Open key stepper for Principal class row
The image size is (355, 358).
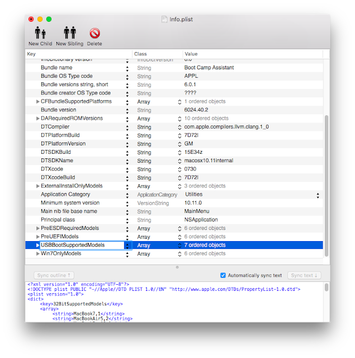(127, 220)
